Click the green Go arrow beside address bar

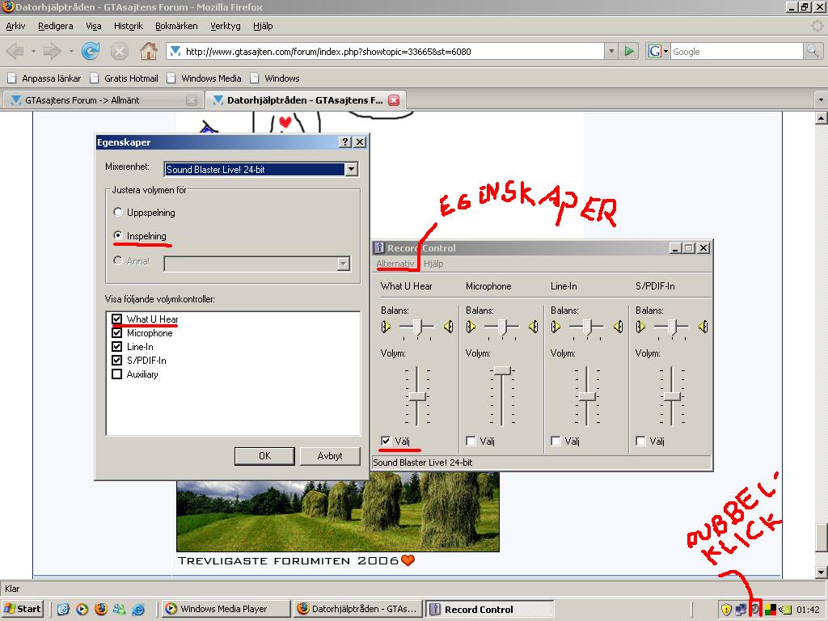point(629,51)
